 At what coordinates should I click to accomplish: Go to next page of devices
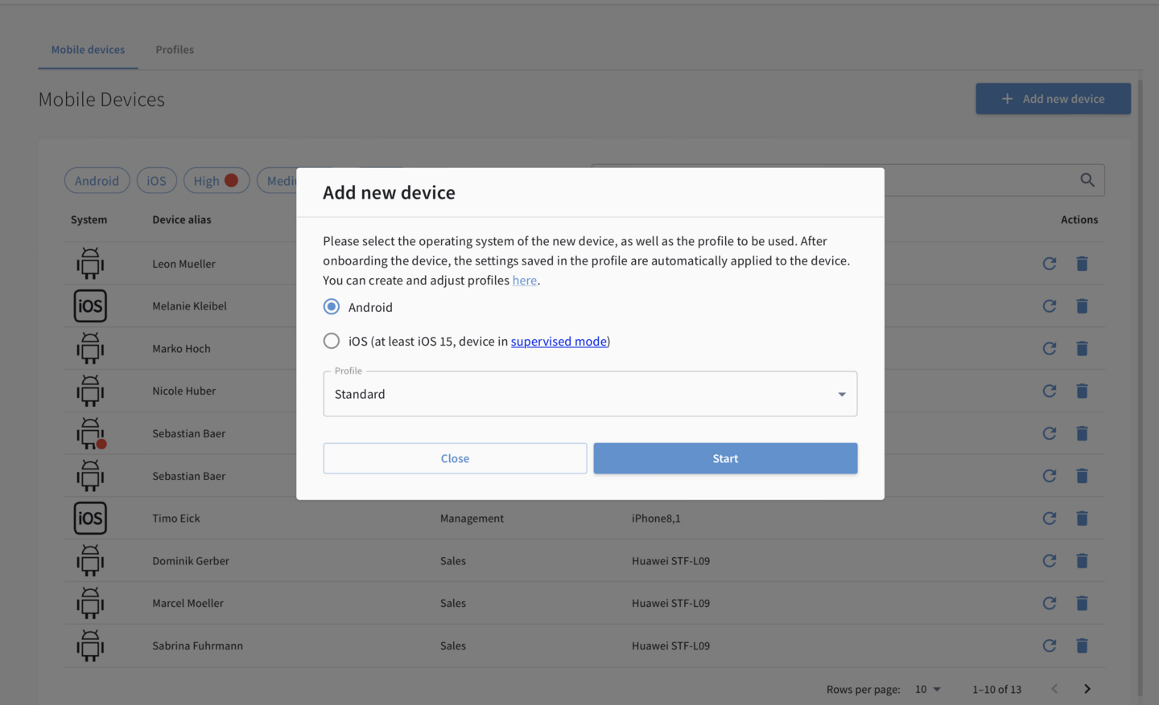(x=1087, y=689)
